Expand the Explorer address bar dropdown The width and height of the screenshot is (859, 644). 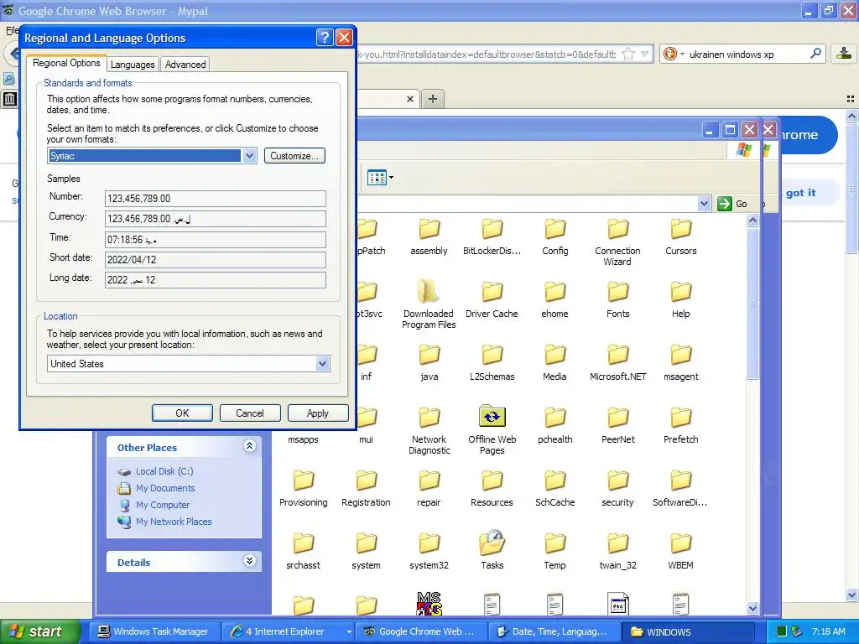[x=704, y=204]
